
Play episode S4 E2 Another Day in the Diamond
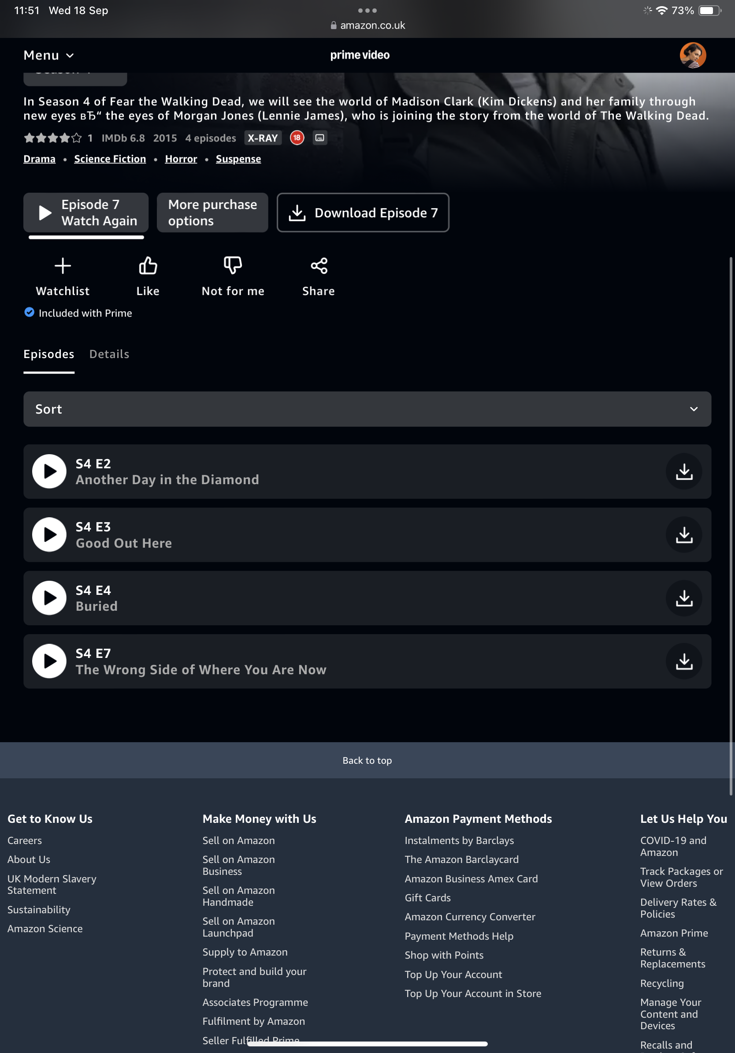[x=49, y=471]
